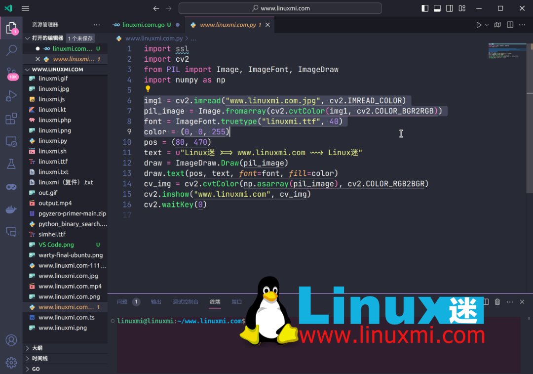Open Explorer panel more actions ellipsis
Viewport: 533px width, 374px height.
pos(97,25)
